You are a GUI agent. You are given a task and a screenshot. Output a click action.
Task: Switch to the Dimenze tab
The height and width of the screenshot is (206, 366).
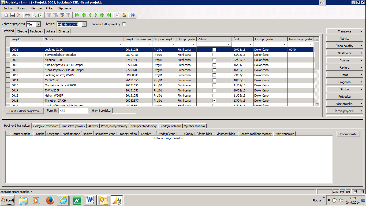[x=64, y=31]
